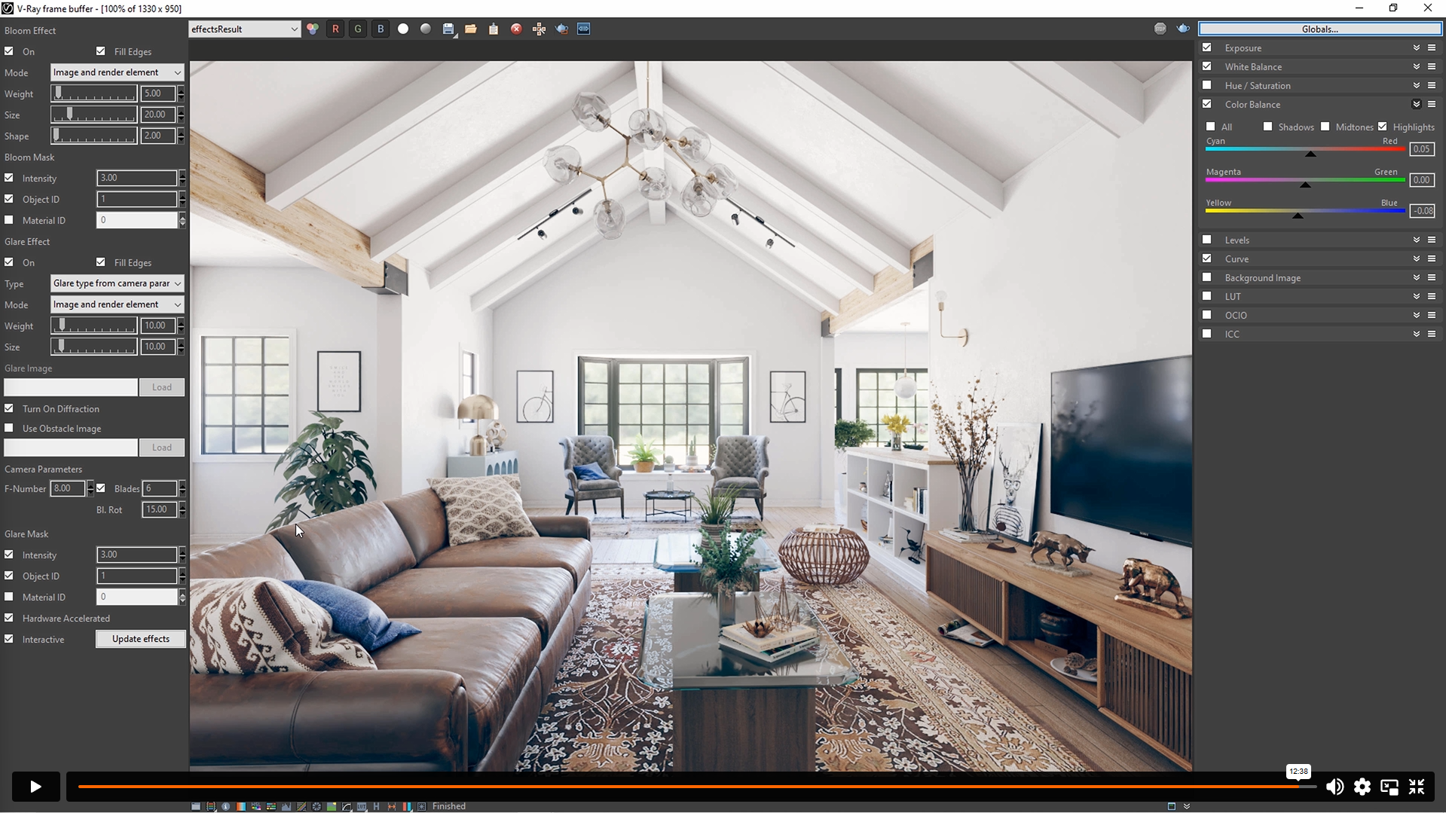Toggle picture-in-picture video icon
Viewport: 1446px width, 813px height.
tap(1389, 787)
